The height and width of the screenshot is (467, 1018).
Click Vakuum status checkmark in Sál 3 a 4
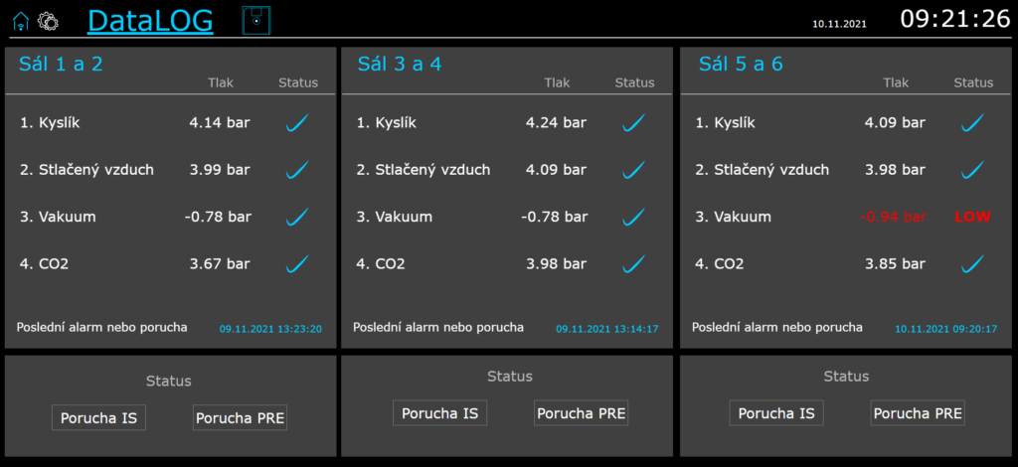click(x=634, y=217)
